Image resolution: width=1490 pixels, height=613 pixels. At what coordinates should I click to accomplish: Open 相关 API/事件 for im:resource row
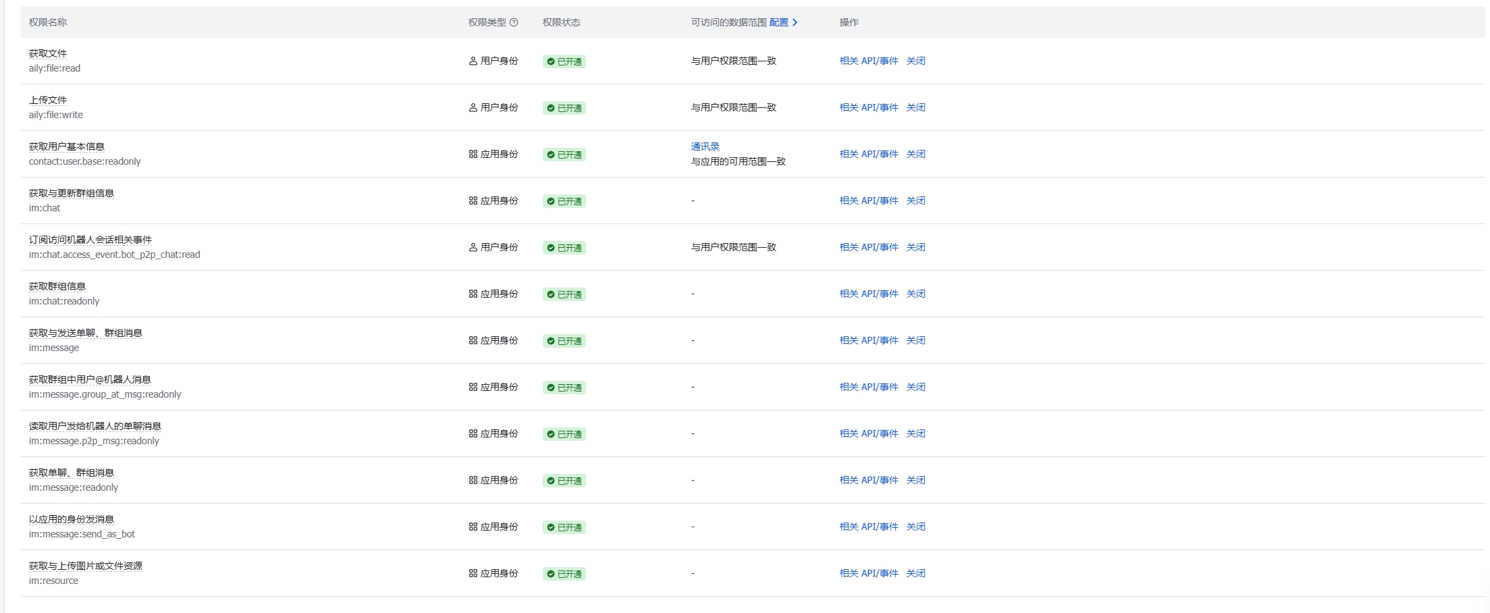(869, 573)
